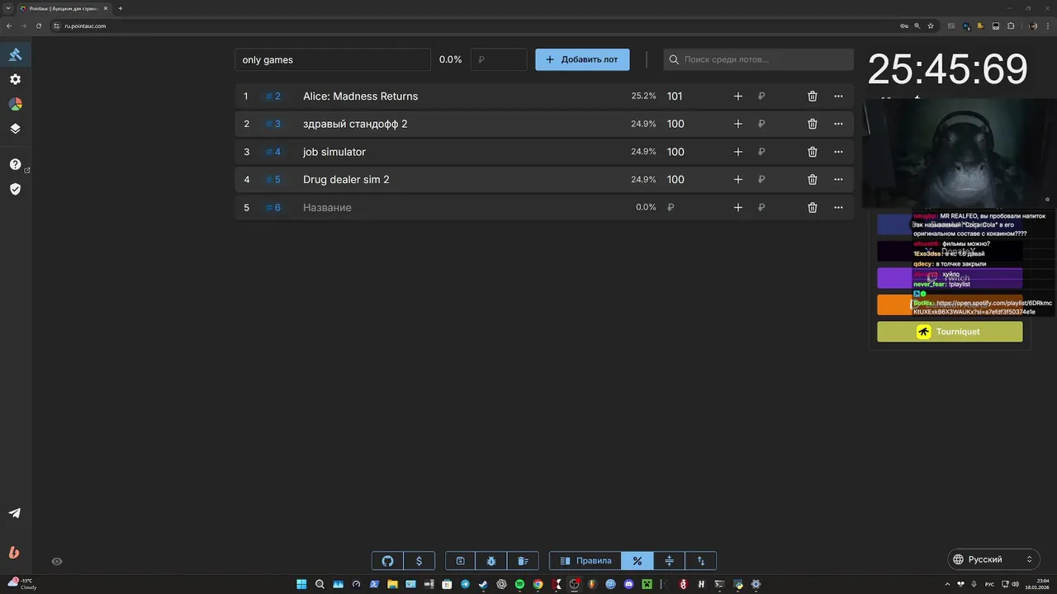Toggle the split lines button in bottom toolbar

tap(669, 561)
